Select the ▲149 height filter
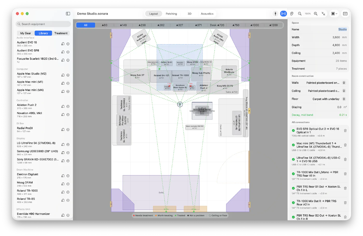 click(123, 25)
